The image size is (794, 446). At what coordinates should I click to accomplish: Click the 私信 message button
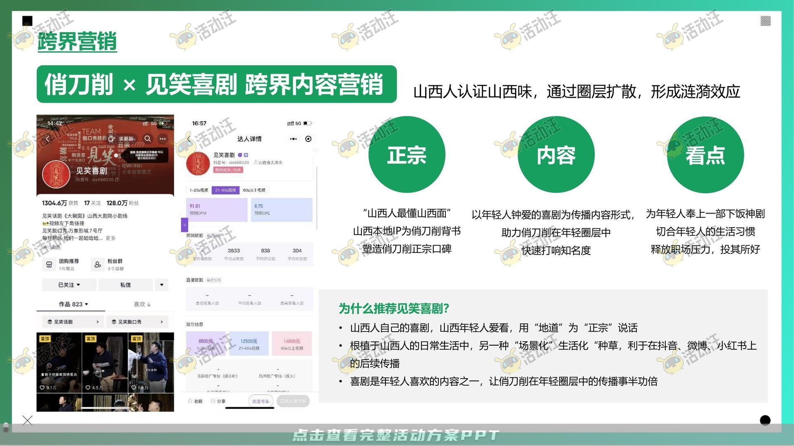point(125,285)
